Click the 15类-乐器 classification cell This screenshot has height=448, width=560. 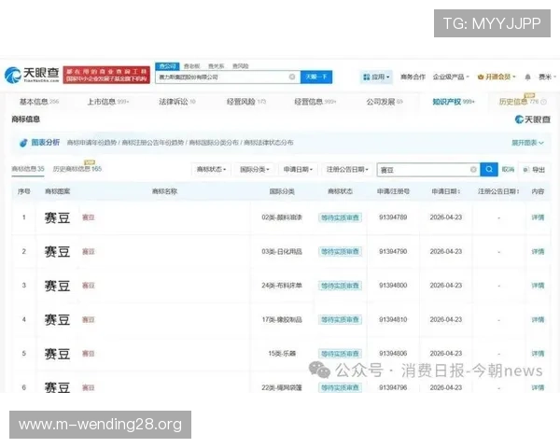click(282, 354)
